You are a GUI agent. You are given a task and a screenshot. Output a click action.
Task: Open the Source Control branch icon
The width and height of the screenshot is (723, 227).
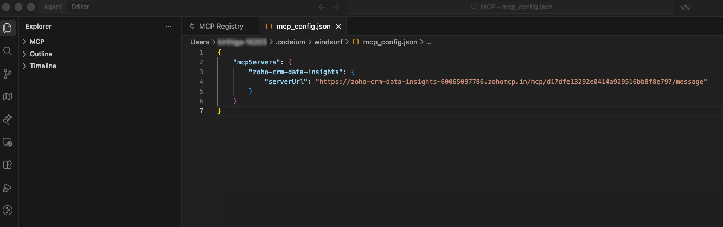(x=8, y=74)
